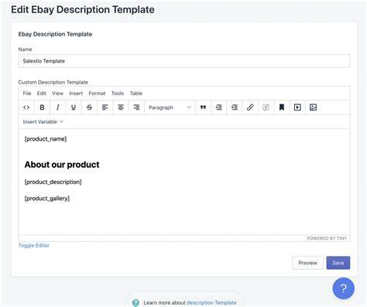Viewport: 367px width, 307px height.
Task: Open the File menu
Action: click(x=27, y=94)
